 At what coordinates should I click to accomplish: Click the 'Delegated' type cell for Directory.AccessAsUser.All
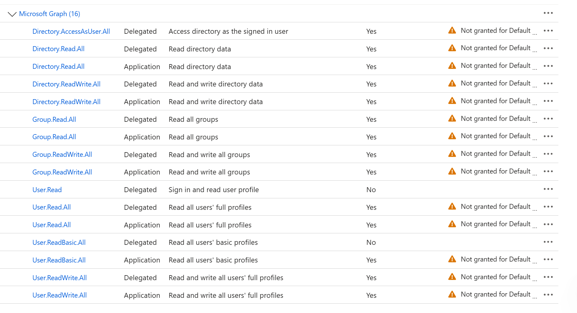coord(140,31)
